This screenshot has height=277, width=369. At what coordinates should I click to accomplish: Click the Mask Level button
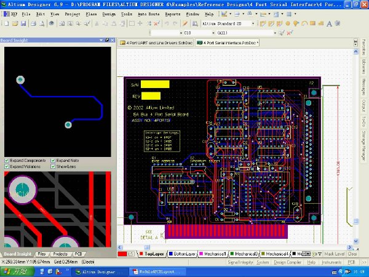335,254
